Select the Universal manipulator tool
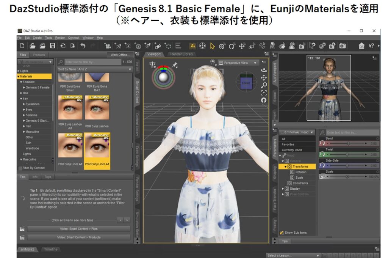The image size is (388, 258). click(x=202, y=46)
